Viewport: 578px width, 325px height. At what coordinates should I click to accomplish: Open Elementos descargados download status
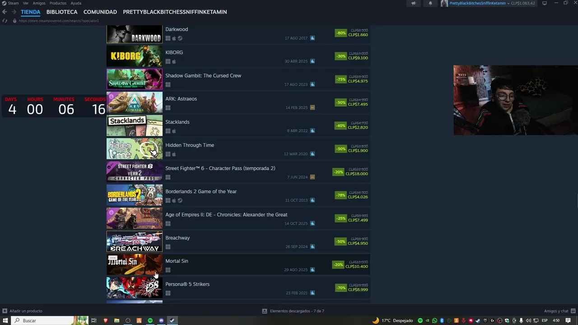coord(293,311)
